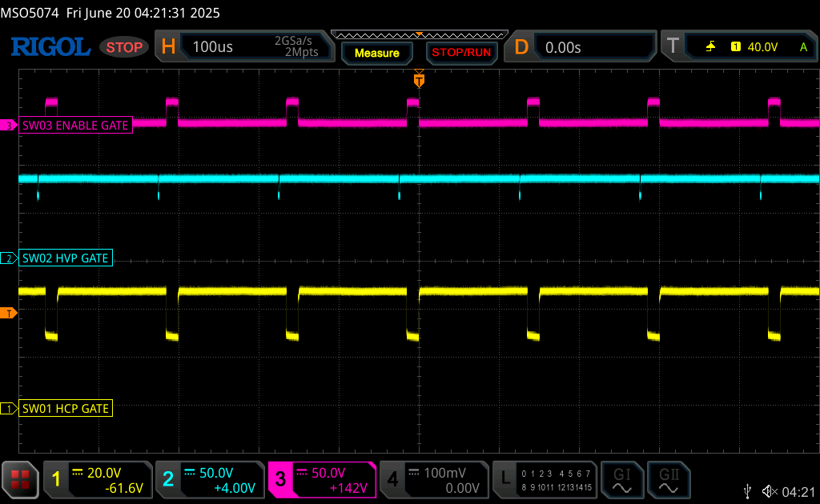Open the Measure menu
Screen dimensions: 820x504
[x=376, y=53]
